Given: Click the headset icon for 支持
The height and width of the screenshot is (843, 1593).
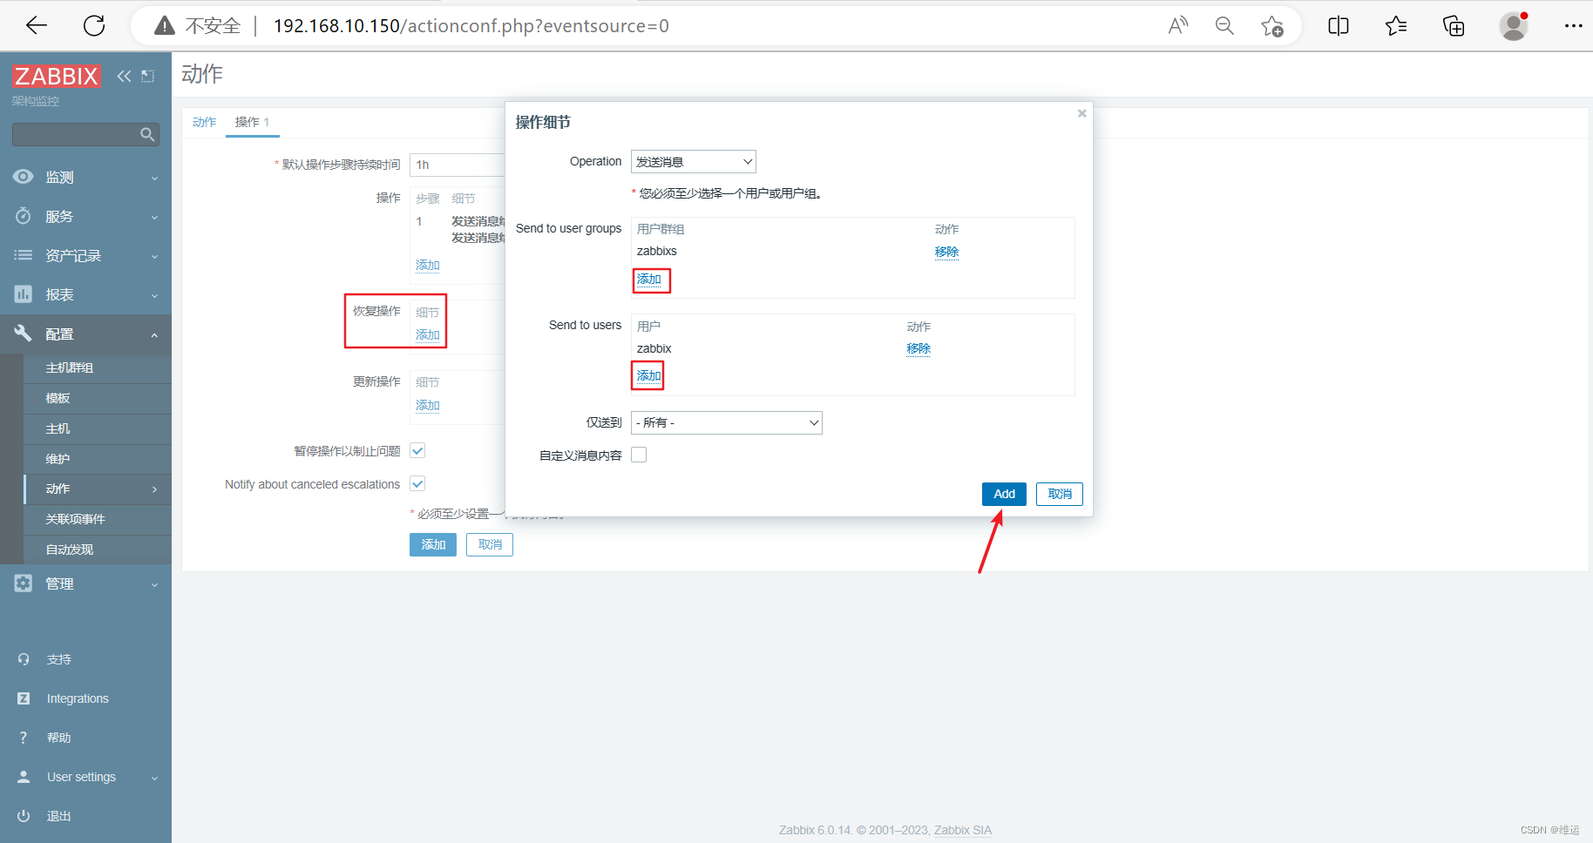Looking at the screenshot, I should [x=24, y=659].
